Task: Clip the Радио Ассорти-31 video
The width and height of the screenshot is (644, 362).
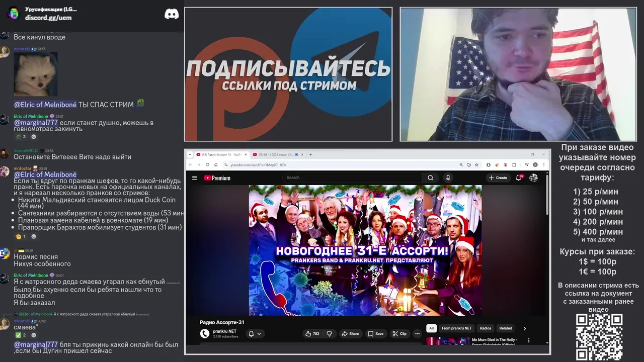Action: pos(399,333)
